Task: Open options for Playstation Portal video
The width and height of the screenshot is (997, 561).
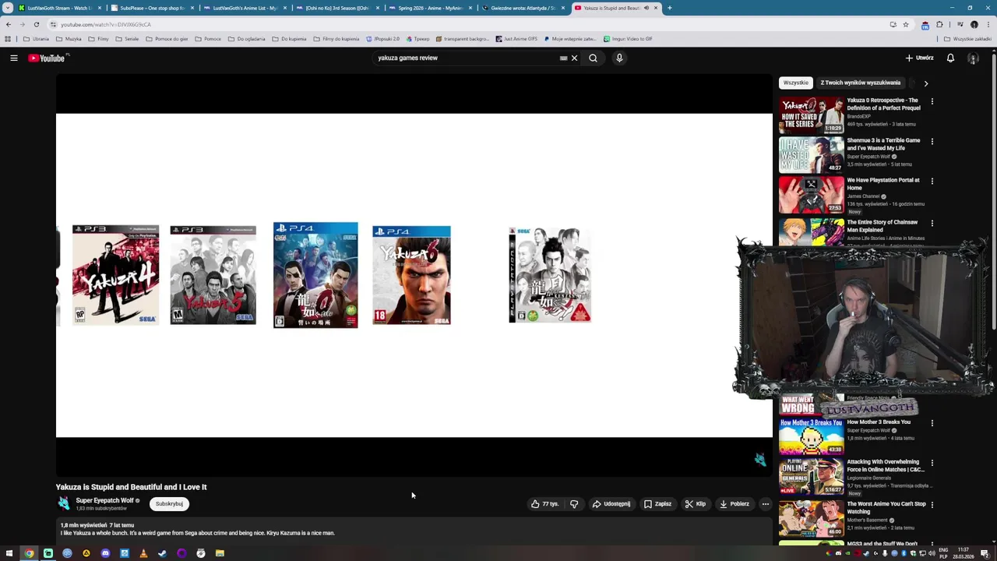Action: [932, 181]
